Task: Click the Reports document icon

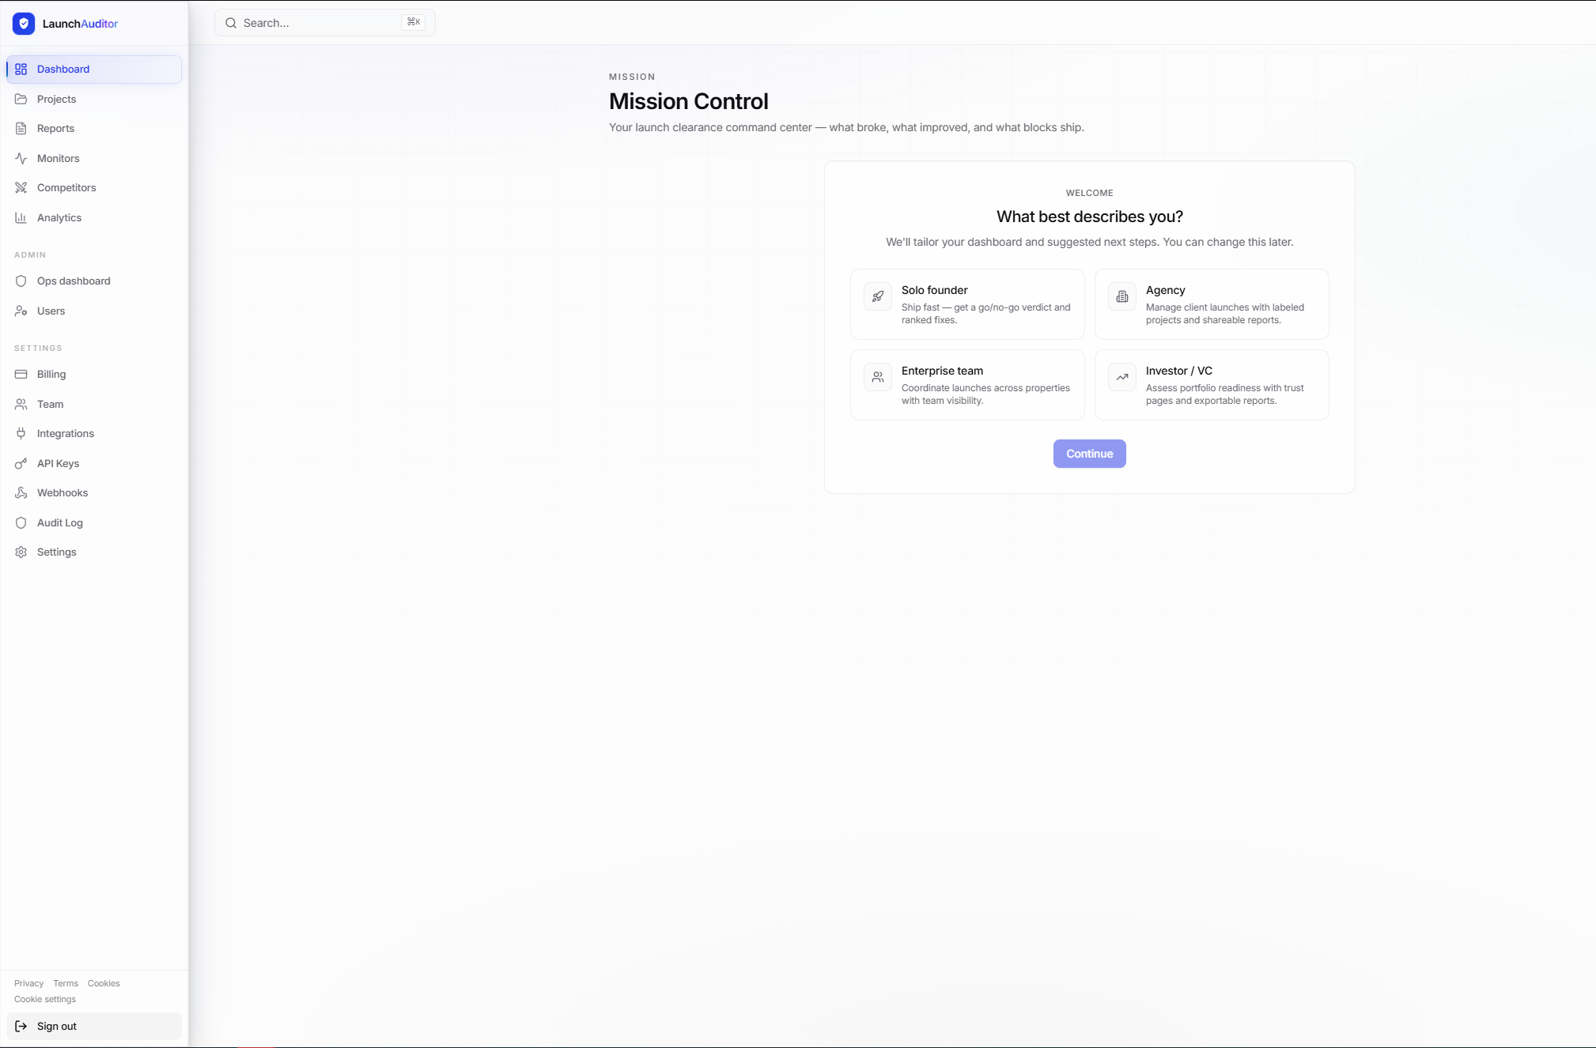Action: pyautogui.click(x=21, y=129)
